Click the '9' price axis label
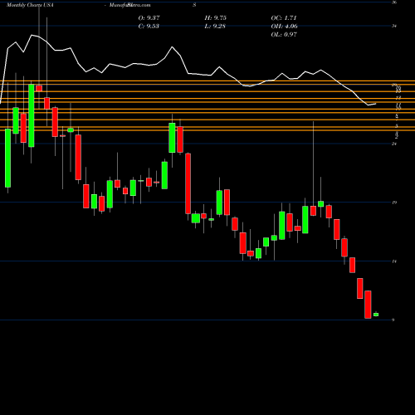415x415 pixels. click(393, 320)
